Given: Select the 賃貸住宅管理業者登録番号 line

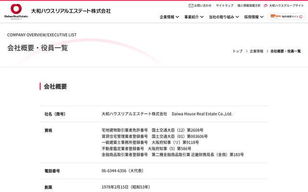Looking at the screenshot, I should tap(154, 136).
